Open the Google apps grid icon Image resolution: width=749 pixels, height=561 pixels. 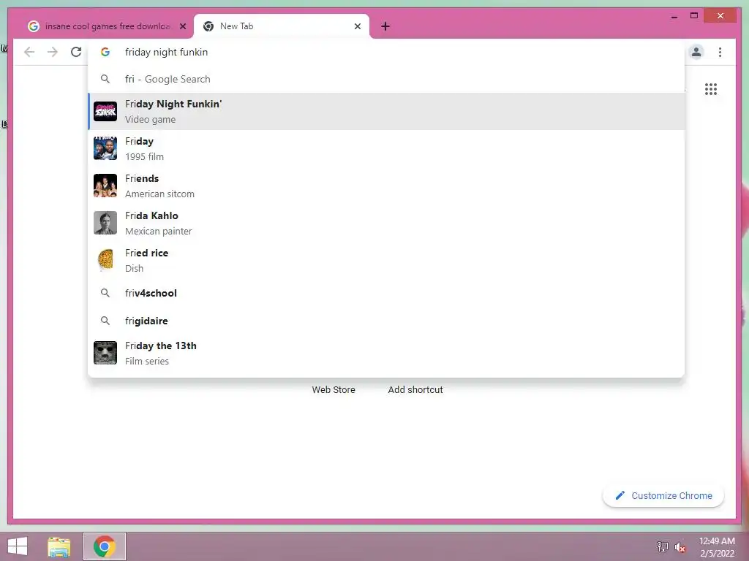pyautogui.click(x=711, y=89)
